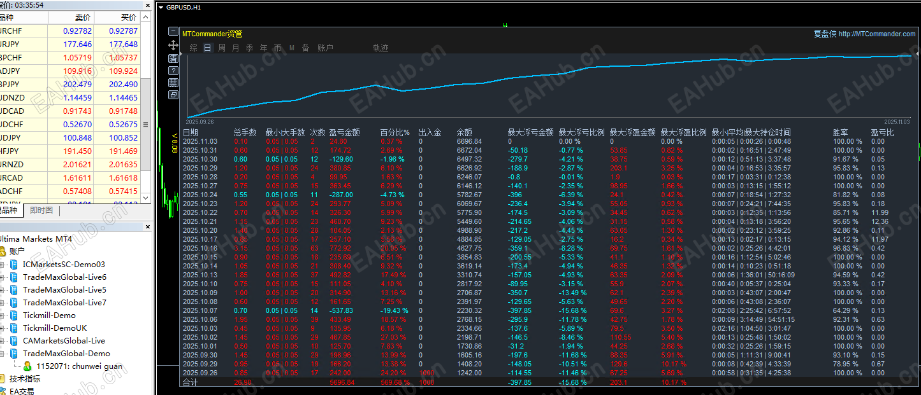Collapse the TradeMaxGlobal-Demo tree node
The width and height of the screenshot is (921, 395).
click(3, 354)
